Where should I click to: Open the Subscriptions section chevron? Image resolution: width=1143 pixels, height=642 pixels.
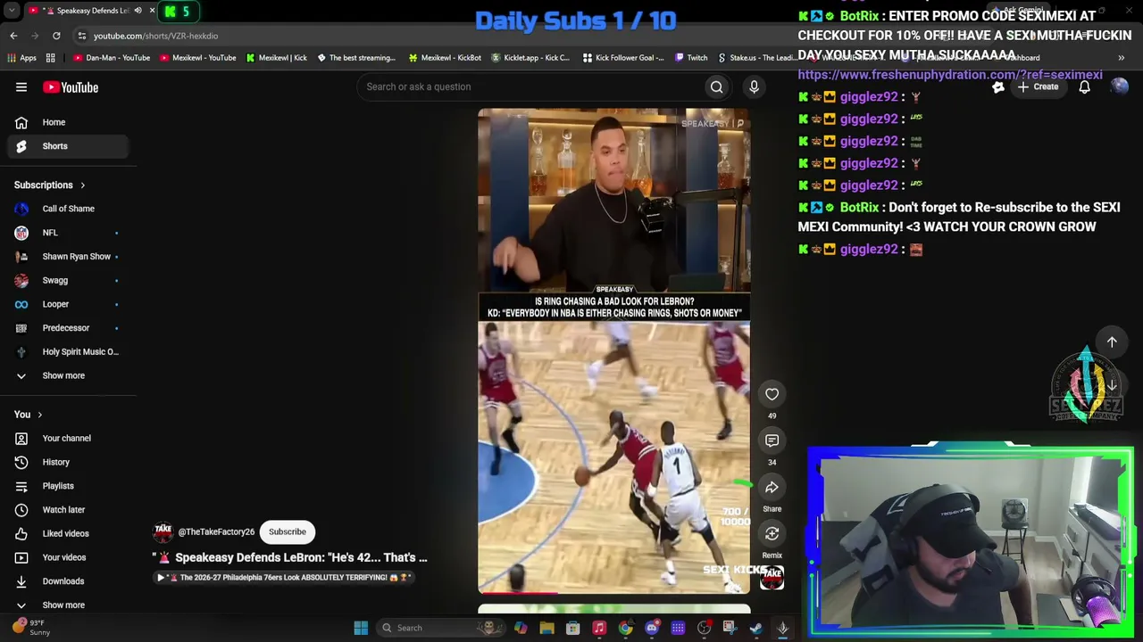[82, 185]
